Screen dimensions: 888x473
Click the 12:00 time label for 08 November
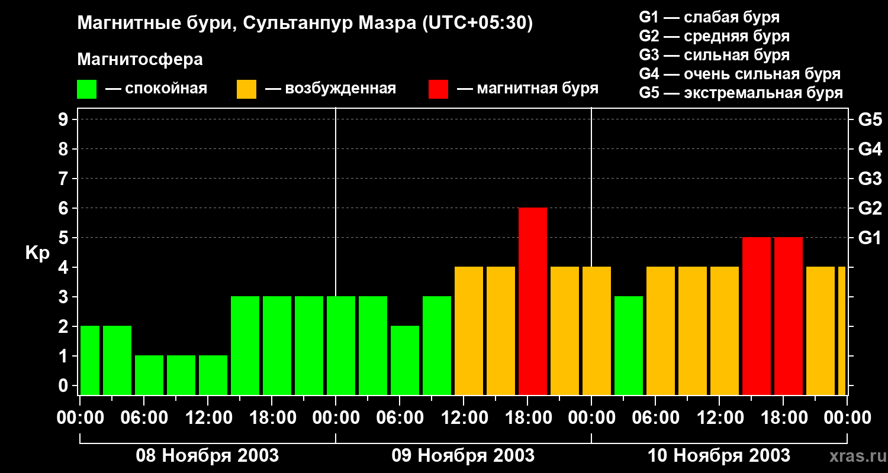(208, 418)
